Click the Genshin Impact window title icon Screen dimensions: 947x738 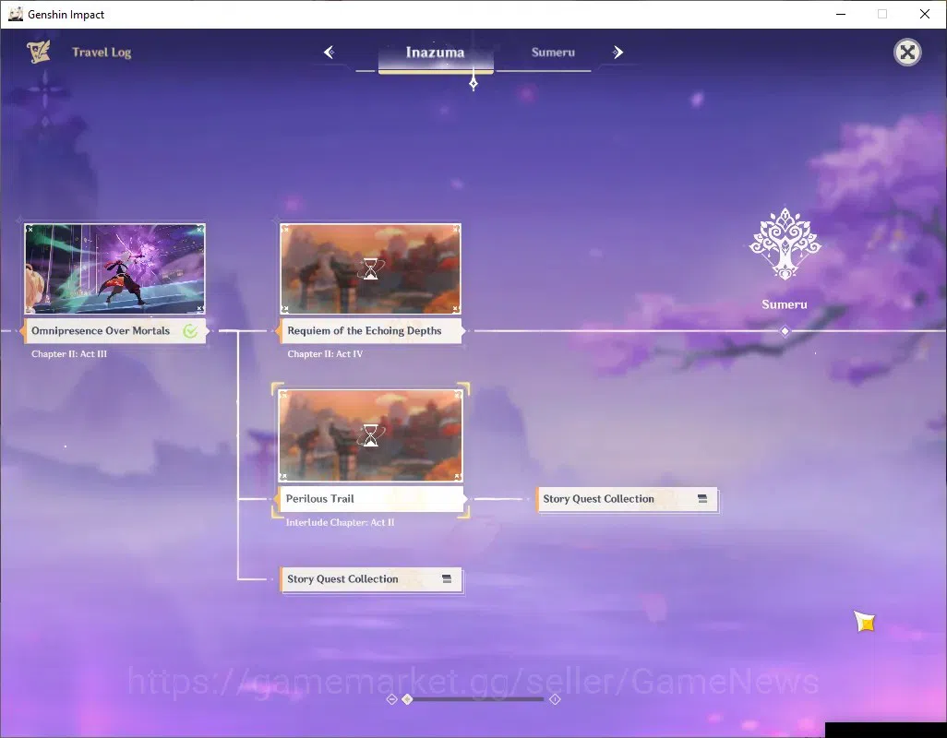tap(15, 14)
